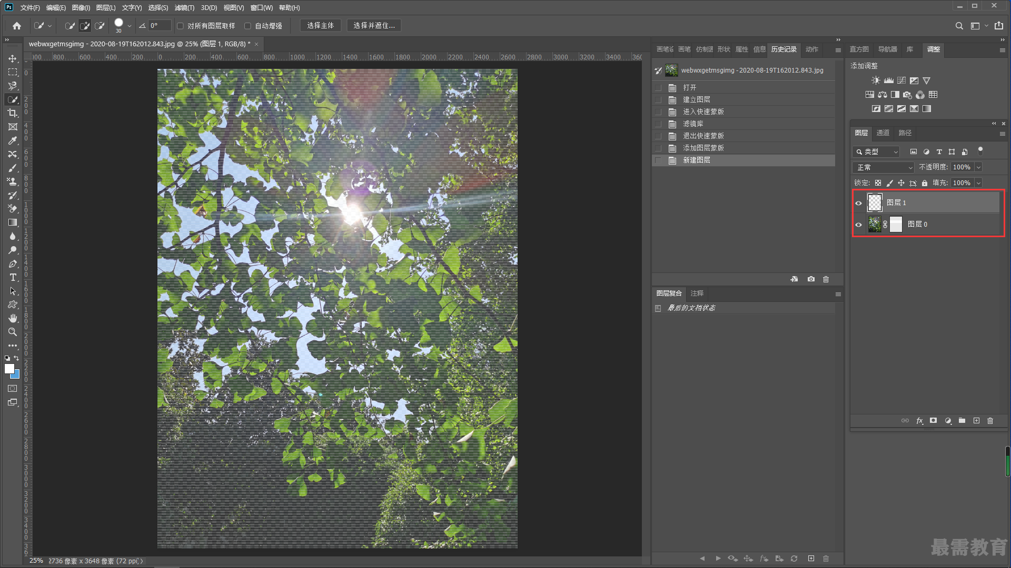This screenshot has height=568, width=1011.
Task: Select 添加图层蒙版 history state
Action: pos(744,148)
